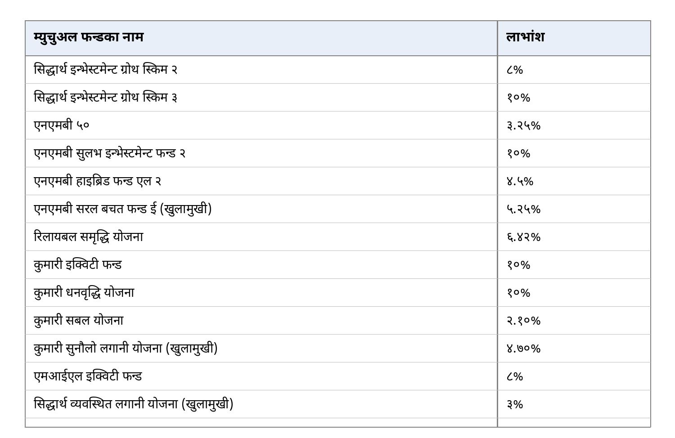Click कुमारी धनवृद्धि योजना fund name
This screenshot has width=675, height=438.
[84, 293]
